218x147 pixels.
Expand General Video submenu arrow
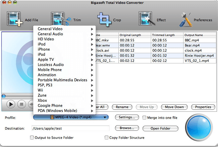92,29
